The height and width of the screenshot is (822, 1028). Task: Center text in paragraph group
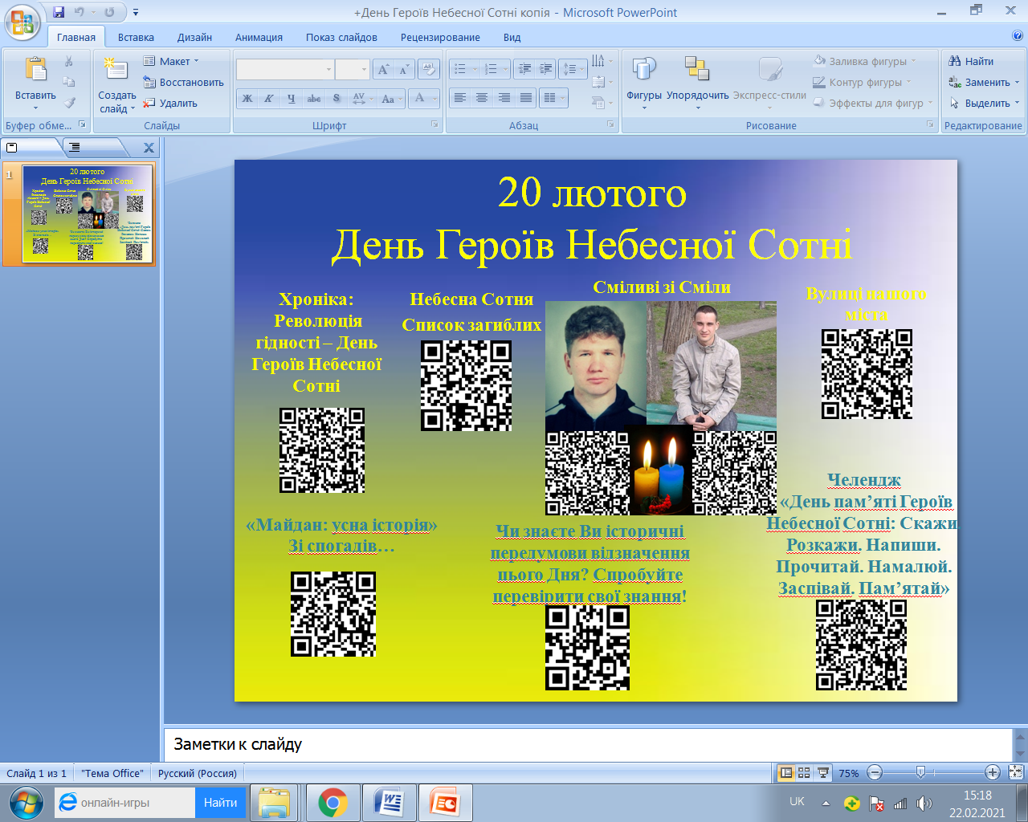pos(482,98)
